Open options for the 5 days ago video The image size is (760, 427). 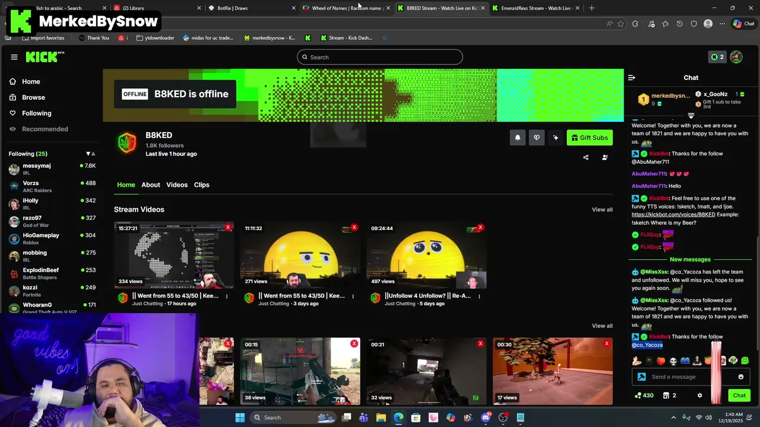(x=479, y=297)
